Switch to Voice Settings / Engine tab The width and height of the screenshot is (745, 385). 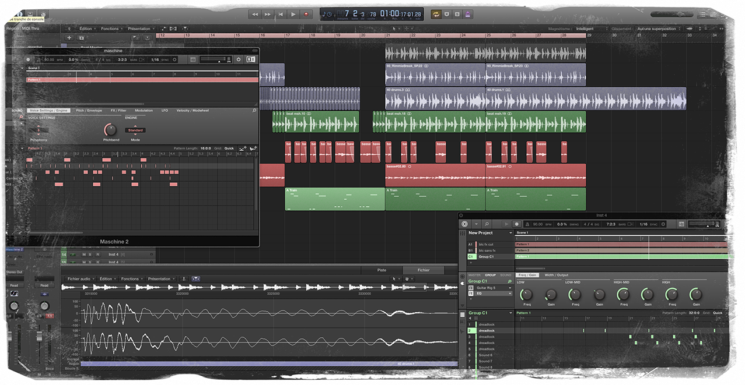click(49, 110)
